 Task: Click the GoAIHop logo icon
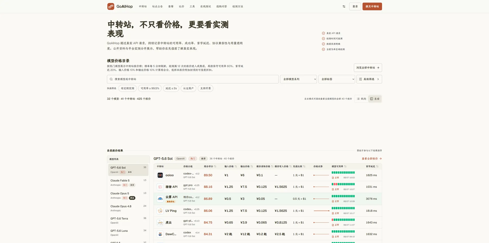(x=111, y=7)
